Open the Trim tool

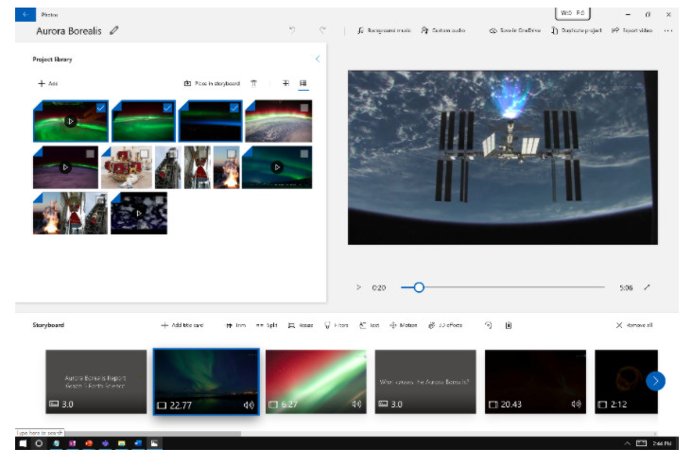click(x=235, y=325)
